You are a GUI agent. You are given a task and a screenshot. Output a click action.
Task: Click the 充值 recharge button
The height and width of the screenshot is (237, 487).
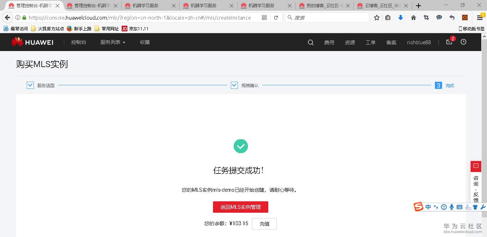click(264, 224)
